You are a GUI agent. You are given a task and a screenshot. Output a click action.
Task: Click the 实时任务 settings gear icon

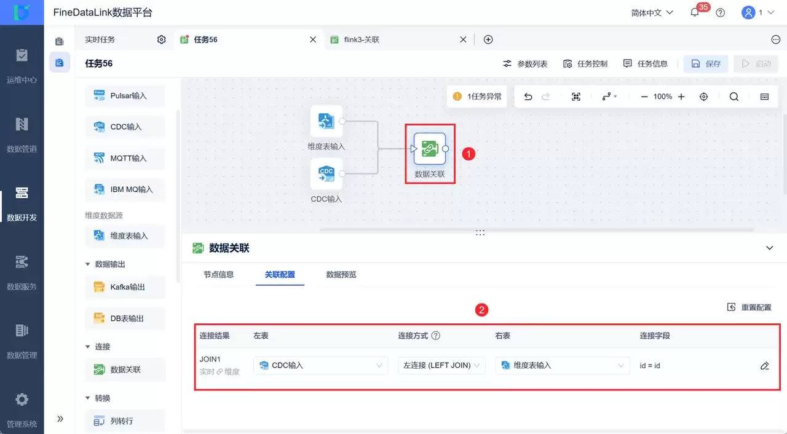click(x=161, y=39)
